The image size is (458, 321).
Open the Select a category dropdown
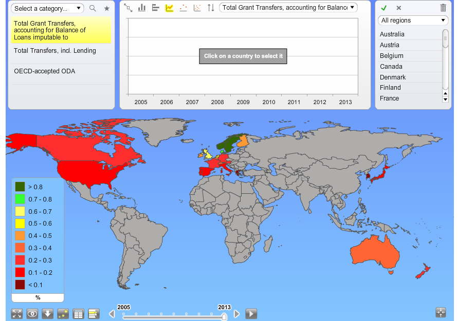(47, 8)
